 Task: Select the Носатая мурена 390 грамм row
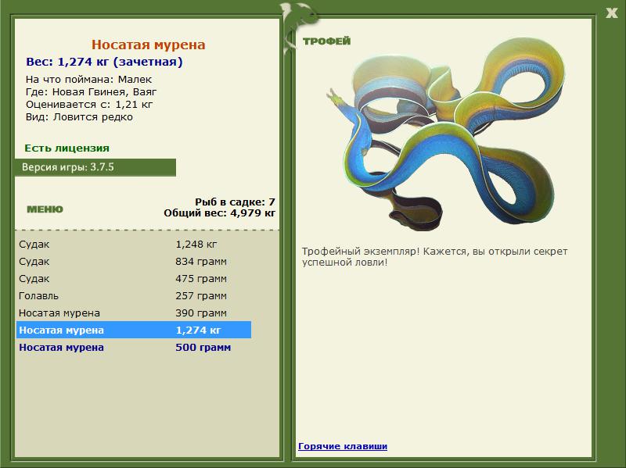(x=134, y=313)
